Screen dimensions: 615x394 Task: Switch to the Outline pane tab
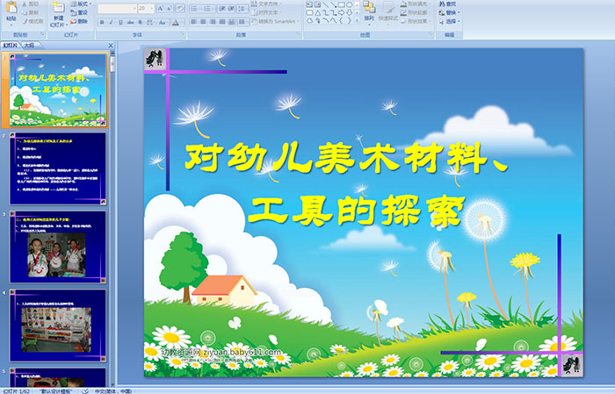[x=30, y=46]
